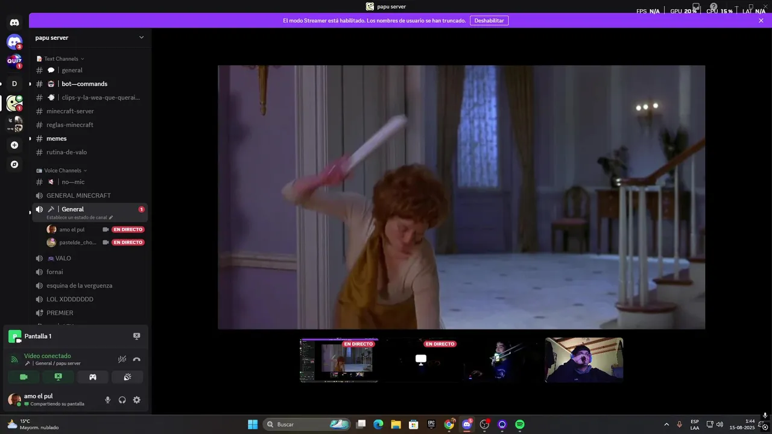This screenshot has width=772, height=434.
Task: Join the fornai voice channel
Action: pyautogui.click(x=90, y=272)
